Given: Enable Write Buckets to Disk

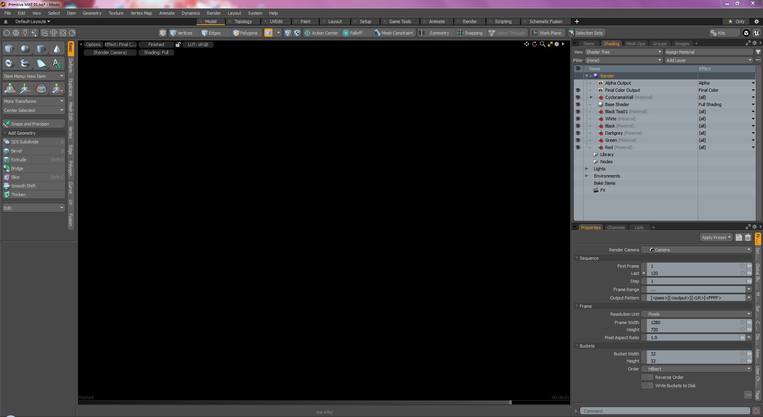Looking at the screenshot, I should click(647, 386).
